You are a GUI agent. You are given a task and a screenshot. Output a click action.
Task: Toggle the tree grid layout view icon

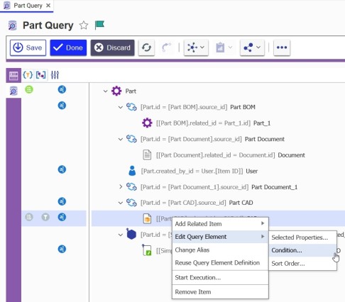(x=13, y=75)
